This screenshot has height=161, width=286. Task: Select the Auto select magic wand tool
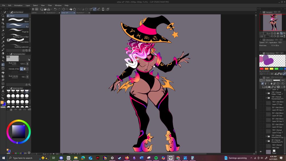tap(3, 30)
